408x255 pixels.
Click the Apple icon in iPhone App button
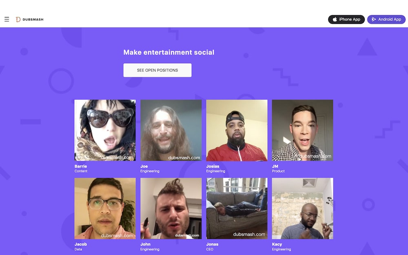(x=335, y=19)
